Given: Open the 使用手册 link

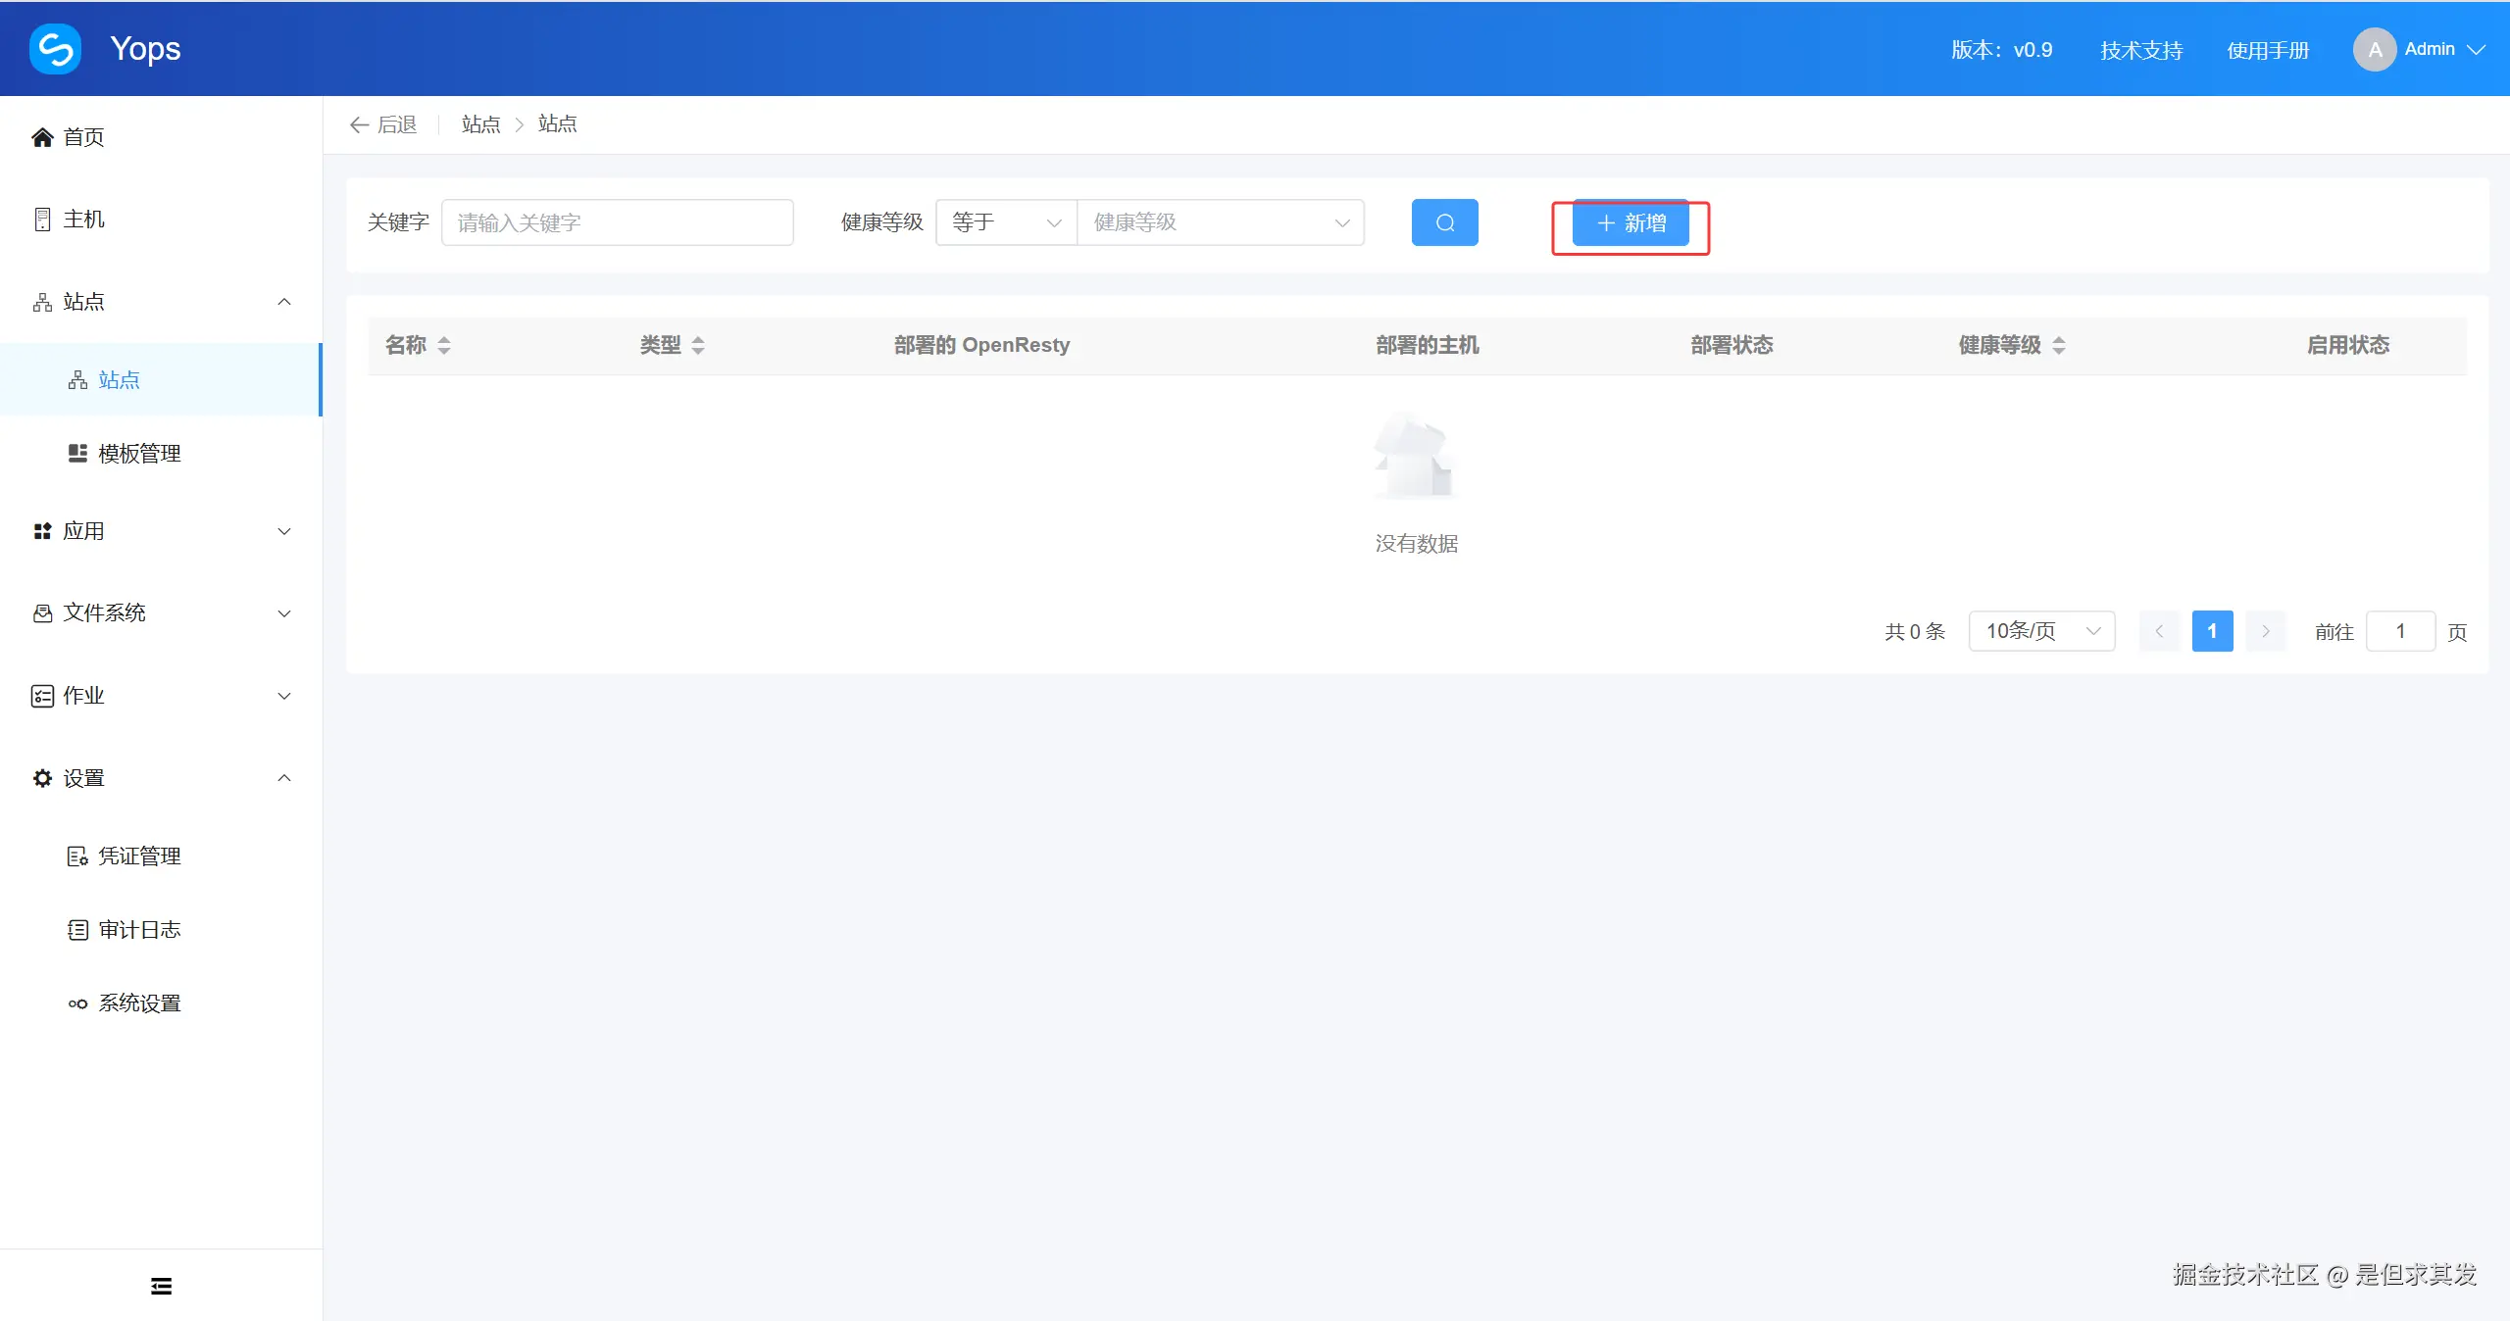Looking at the screenshot, I should 2268,50.
